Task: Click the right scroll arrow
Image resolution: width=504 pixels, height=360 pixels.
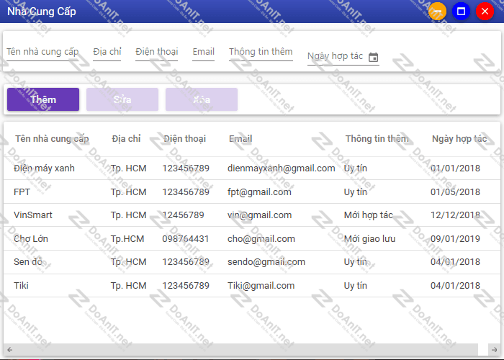Action: [x=495, y=349]
